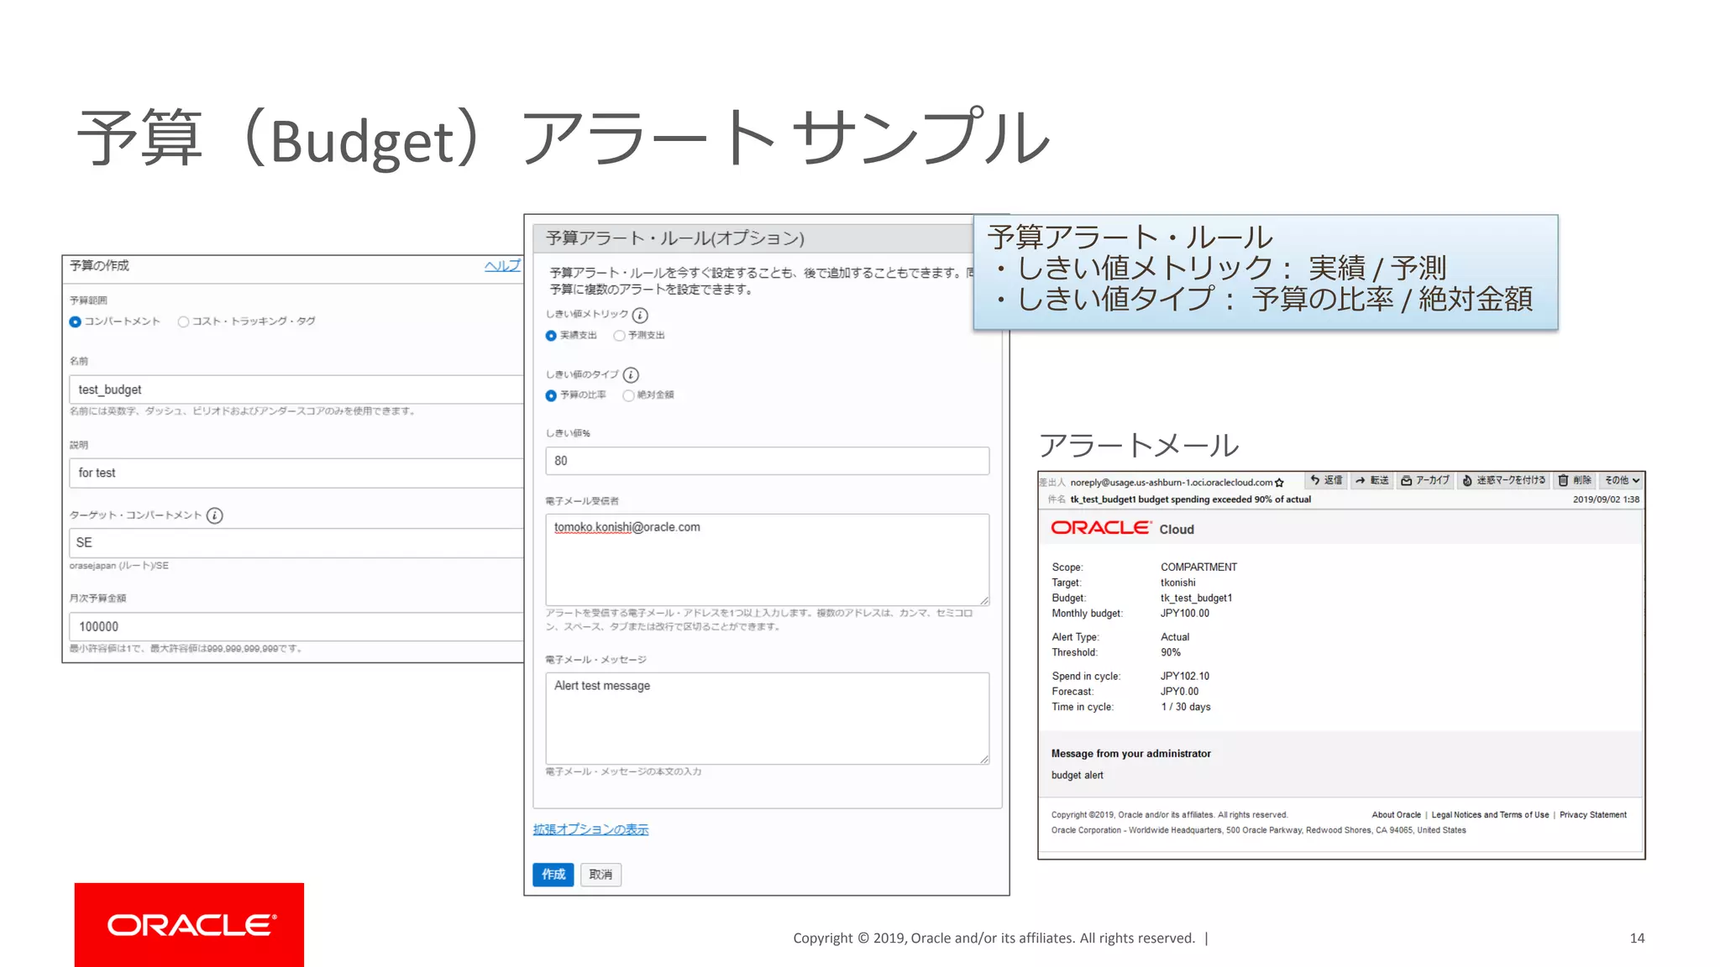Click the budget alert message text
1720x967 pixels.
[1078, 776]
